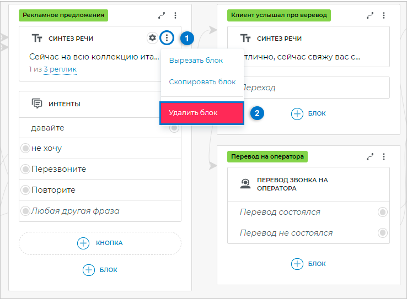The height and width of the screenshot is (299, 407).
Task: Open three-dot menu of speech synthesis block
Action: click(167, 38)
